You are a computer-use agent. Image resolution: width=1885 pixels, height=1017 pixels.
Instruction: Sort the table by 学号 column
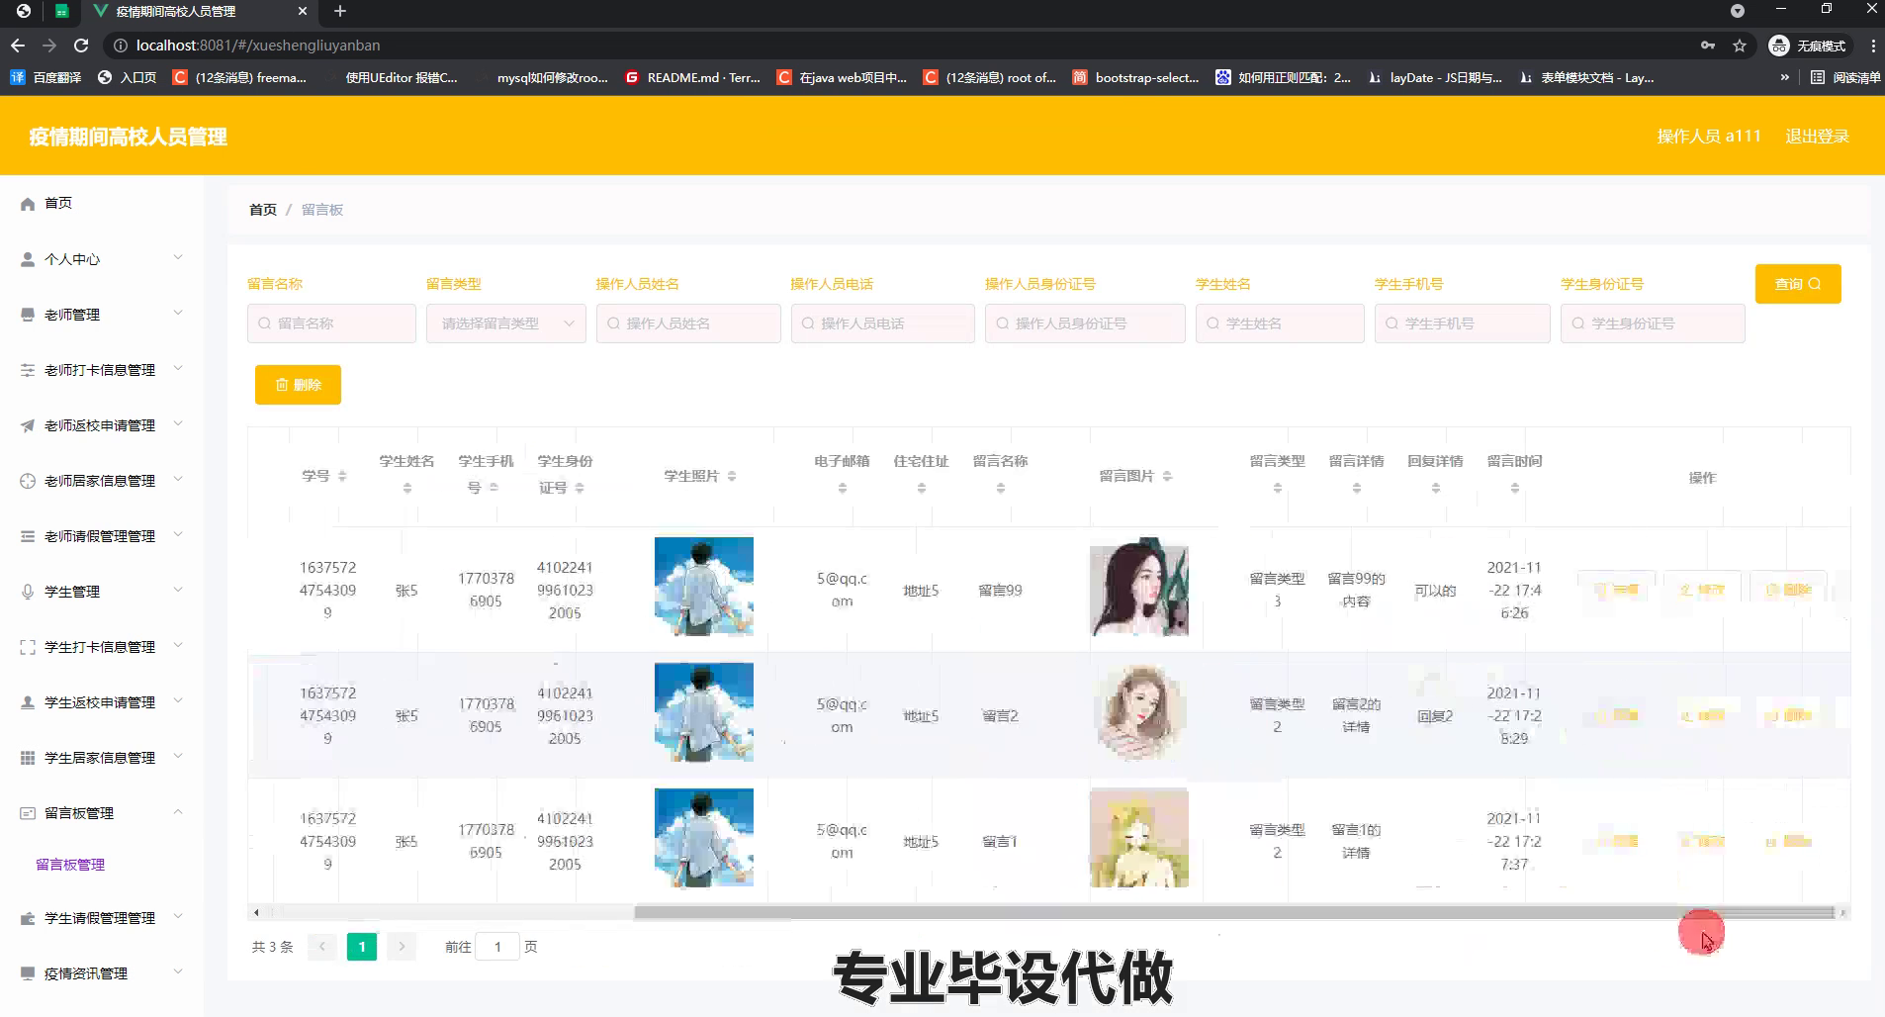pos(342,476)
